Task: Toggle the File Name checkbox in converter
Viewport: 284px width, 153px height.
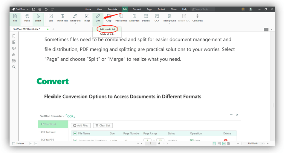Action: [75, 133]
